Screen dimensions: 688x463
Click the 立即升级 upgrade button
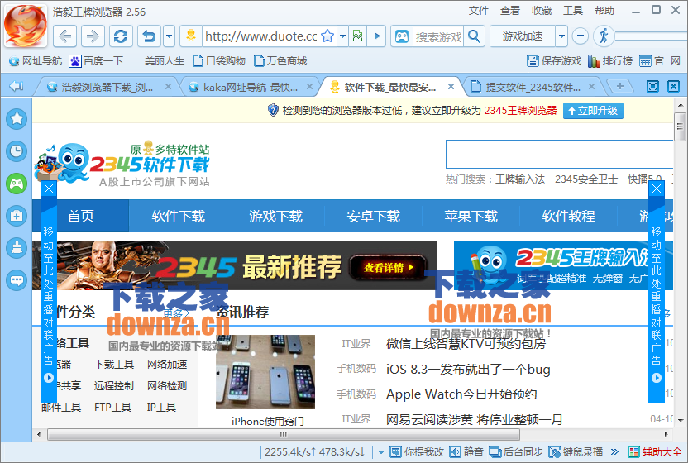[593, 111]
